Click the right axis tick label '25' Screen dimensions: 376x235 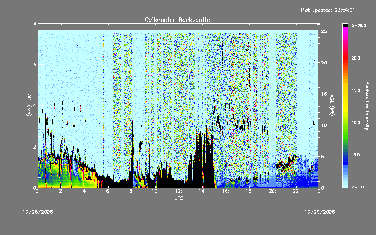pos(324,31)
